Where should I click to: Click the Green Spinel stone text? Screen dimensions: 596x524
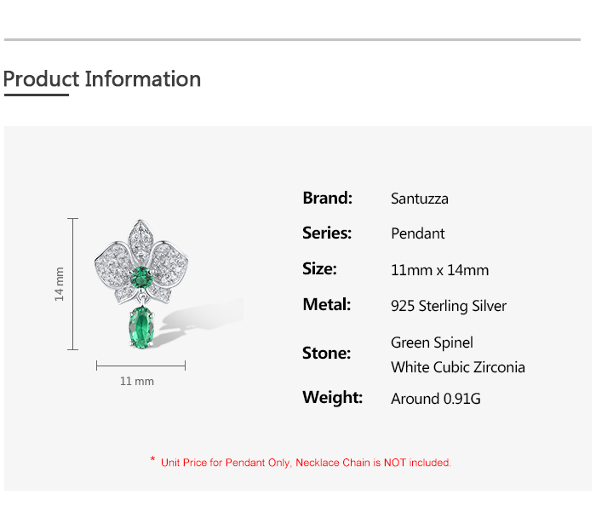click(x=432, y=343)
